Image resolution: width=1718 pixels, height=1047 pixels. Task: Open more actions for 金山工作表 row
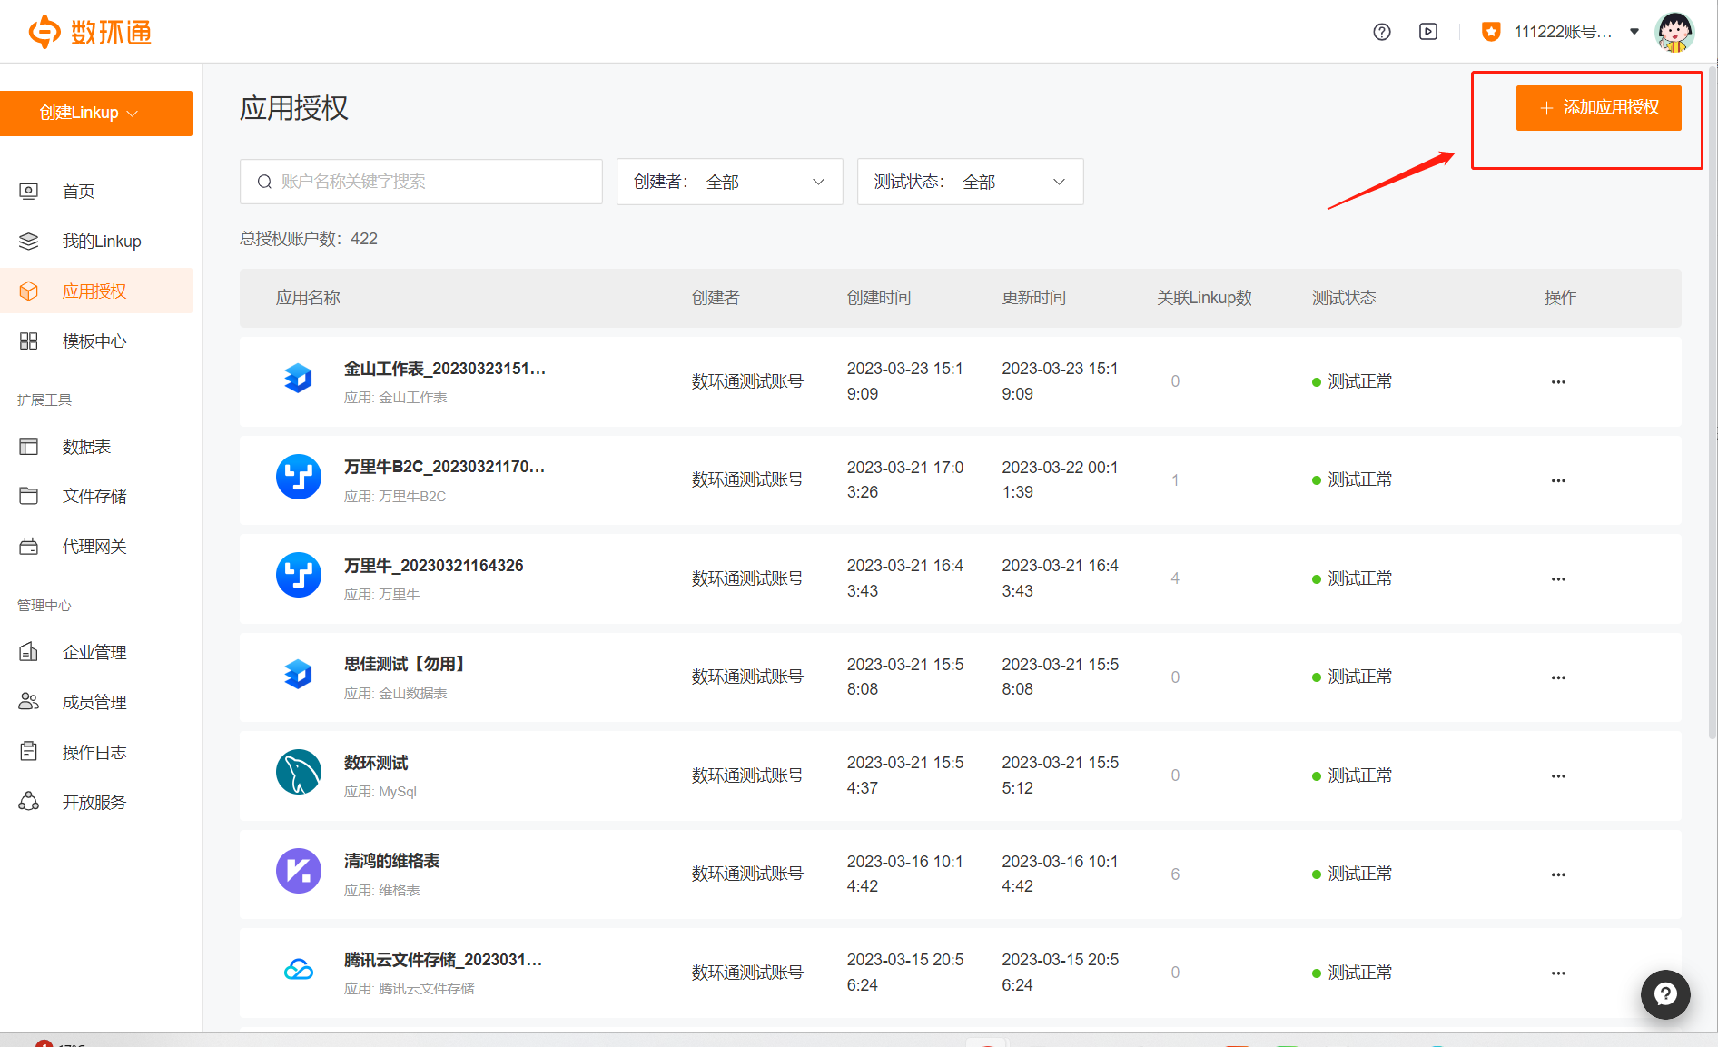click(1558, 381)
